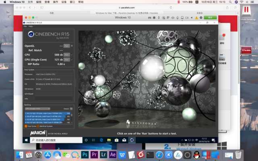The width and height of the screenshot is (258, 161).
Task: Click the Windows taskbar clock
Action: point(204,140)
